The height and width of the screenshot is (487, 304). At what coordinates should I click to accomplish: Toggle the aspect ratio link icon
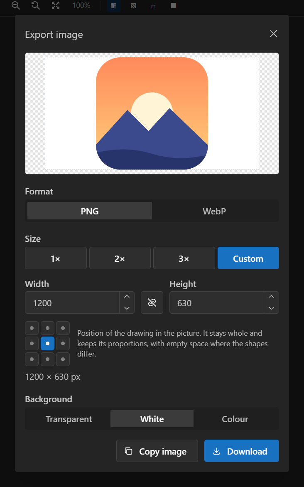152,303
